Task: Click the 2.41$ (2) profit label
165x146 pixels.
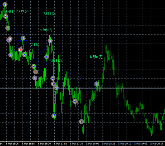Action: pyautogui.click(x=22, y=11)
